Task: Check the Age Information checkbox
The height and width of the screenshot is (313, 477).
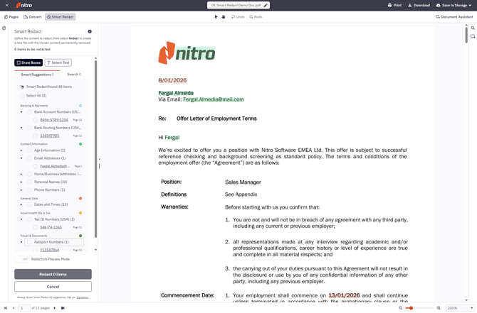Action: [x=29, y=150]
